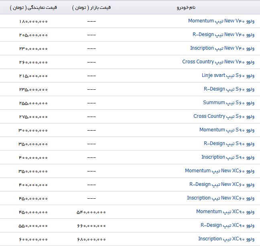Click the '---' market price in New XC60 Inscription row

(91, 199)
